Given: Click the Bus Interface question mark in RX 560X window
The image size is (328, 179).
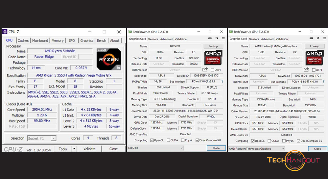Looking at the screenshot, I should click(x=222, y=82).
